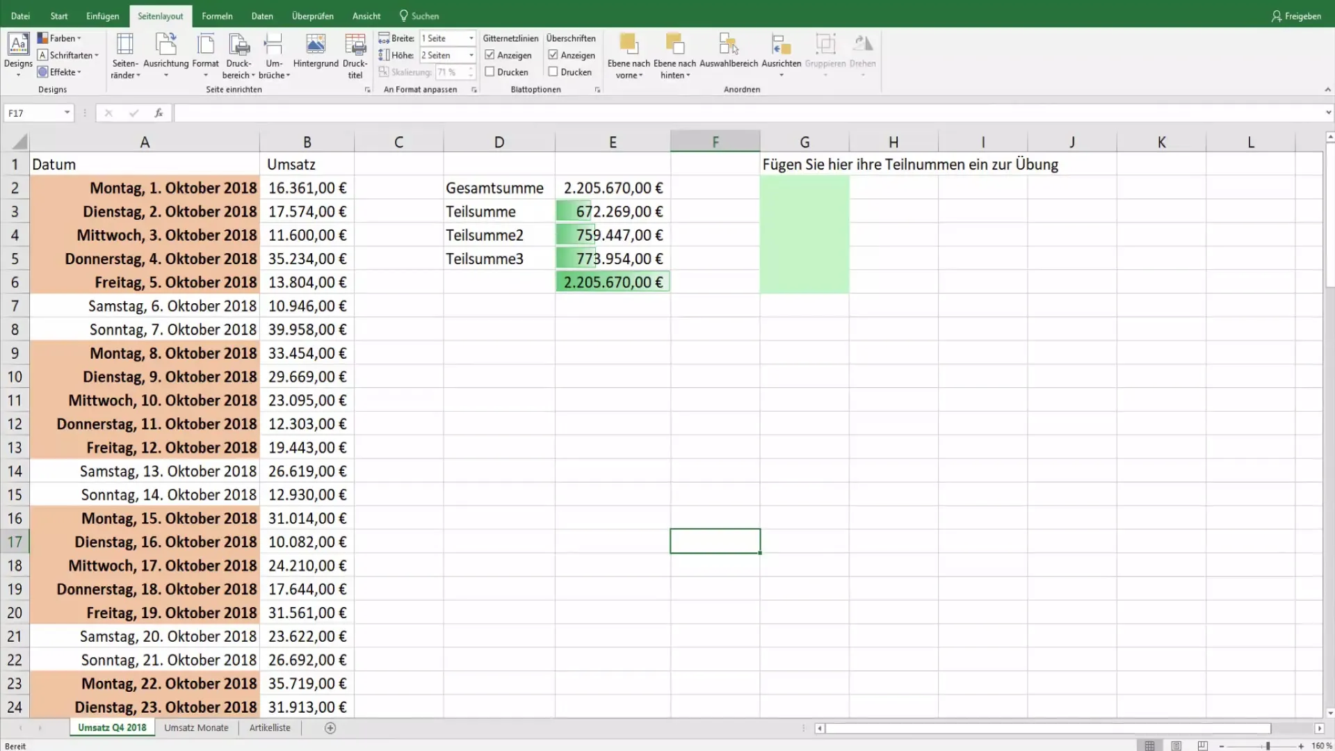Toggle Überschriften Anzeigen checkbox

553,55
